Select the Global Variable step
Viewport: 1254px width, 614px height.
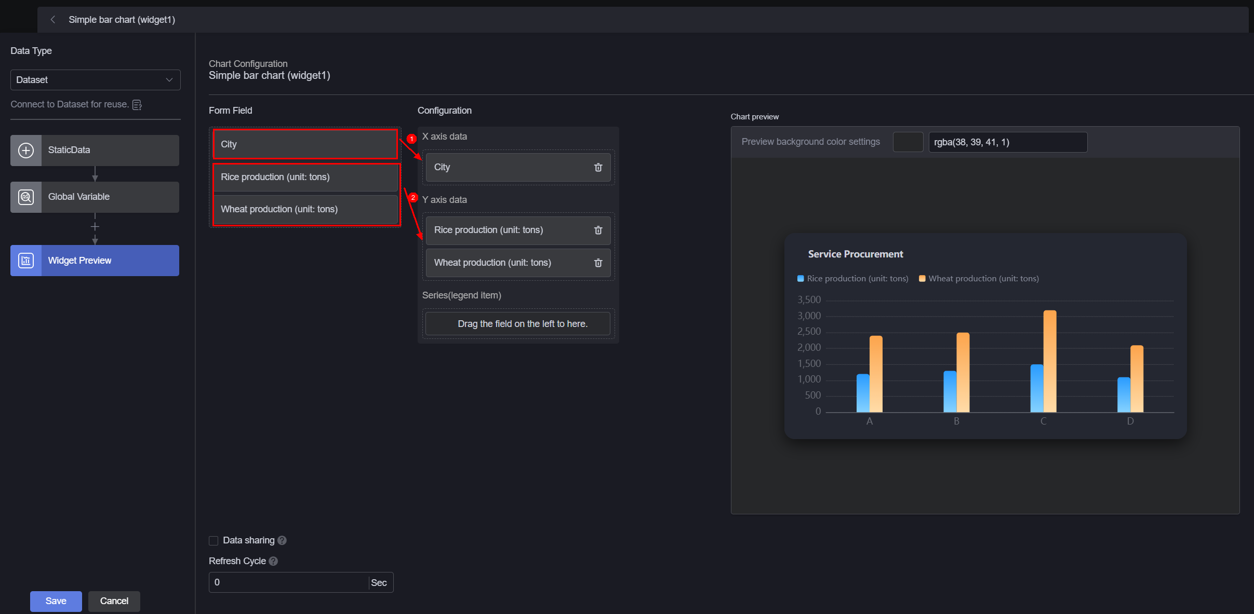95,197
